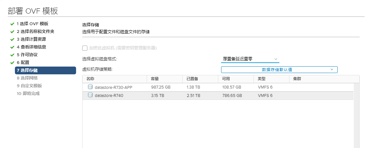
Task: Click green checkmark beside 查看详细信息
Action: tap(12, 48)
